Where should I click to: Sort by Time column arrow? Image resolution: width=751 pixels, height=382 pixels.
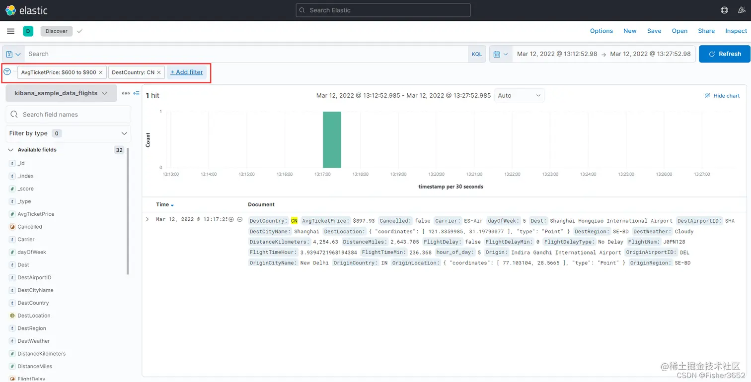172,205
